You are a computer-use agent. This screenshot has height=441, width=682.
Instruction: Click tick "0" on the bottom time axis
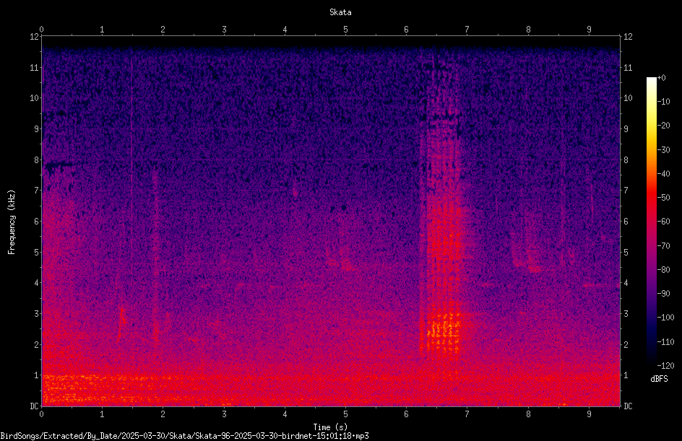click(41, 414)
